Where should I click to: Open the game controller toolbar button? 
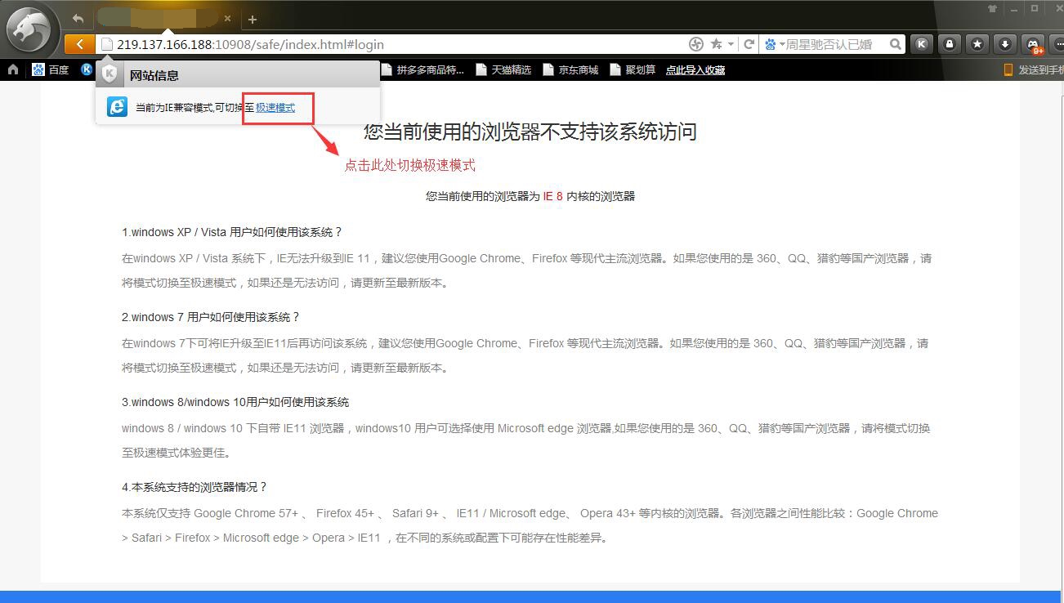1033,44
